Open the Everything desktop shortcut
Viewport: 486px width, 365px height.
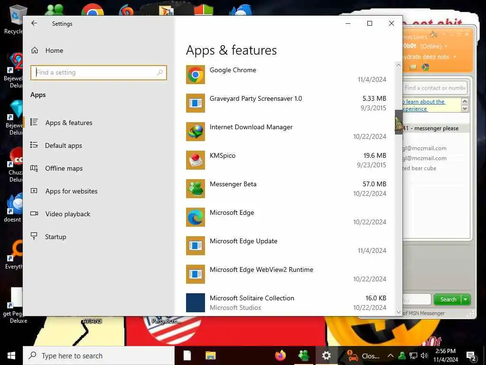click(14, 255)
